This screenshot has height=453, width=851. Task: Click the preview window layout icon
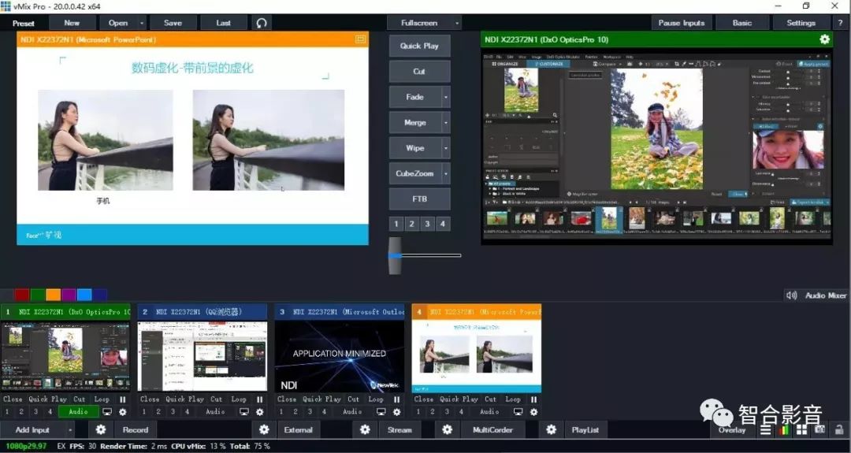[360, 39]
